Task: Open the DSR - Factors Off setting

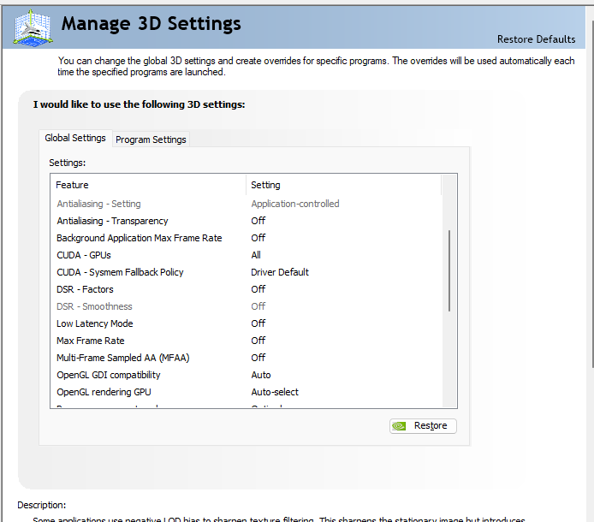Action: (x=258, y=289)
